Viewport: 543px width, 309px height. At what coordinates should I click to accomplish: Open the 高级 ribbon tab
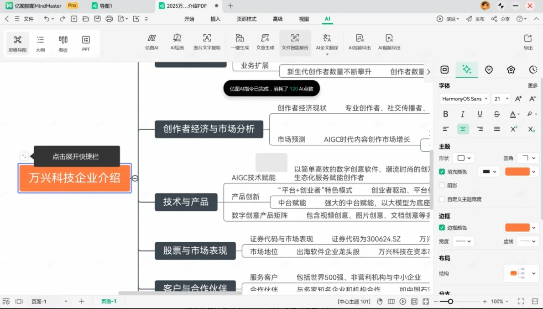click(278, 19)
